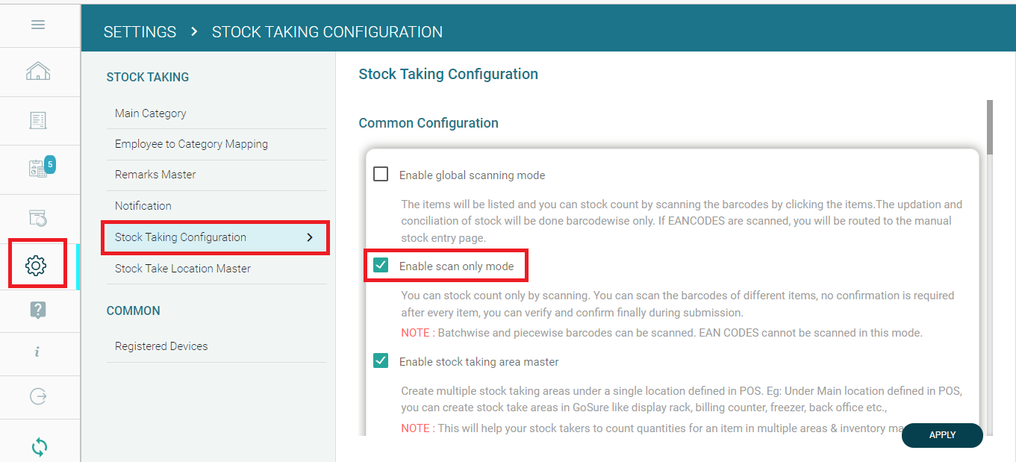Open Main Category settings
The image size is (1016, 462).
[x=151, y=113]
